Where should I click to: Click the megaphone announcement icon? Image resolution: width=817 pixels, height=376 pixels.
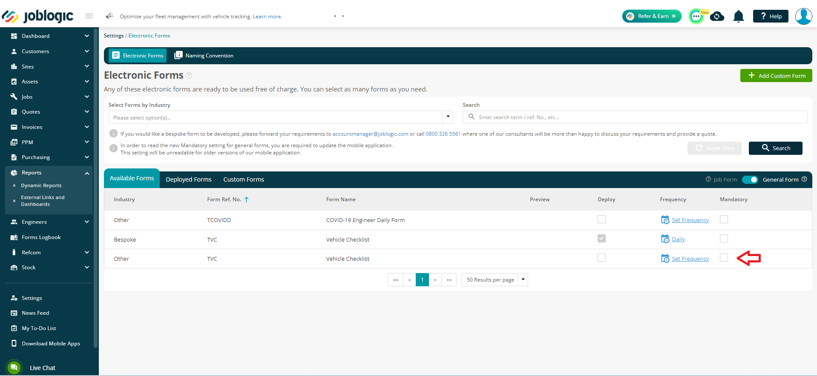(x=109, y=16)
